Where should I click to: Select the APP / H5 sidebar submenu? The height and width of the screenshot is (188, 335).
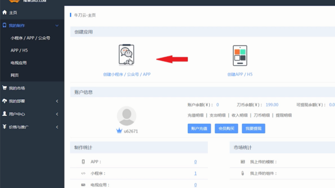[19, 50]
